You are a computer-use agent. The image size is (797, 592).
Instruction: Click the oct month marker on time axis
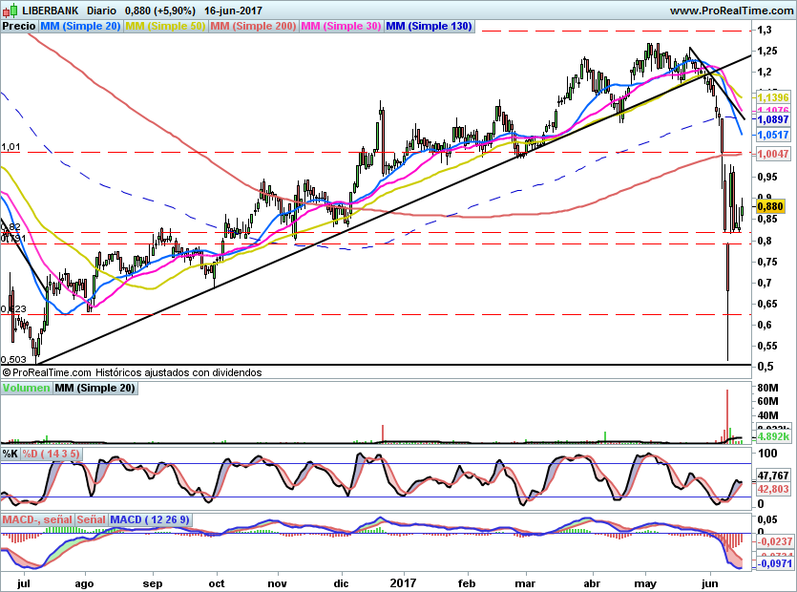tap(217, 583)
